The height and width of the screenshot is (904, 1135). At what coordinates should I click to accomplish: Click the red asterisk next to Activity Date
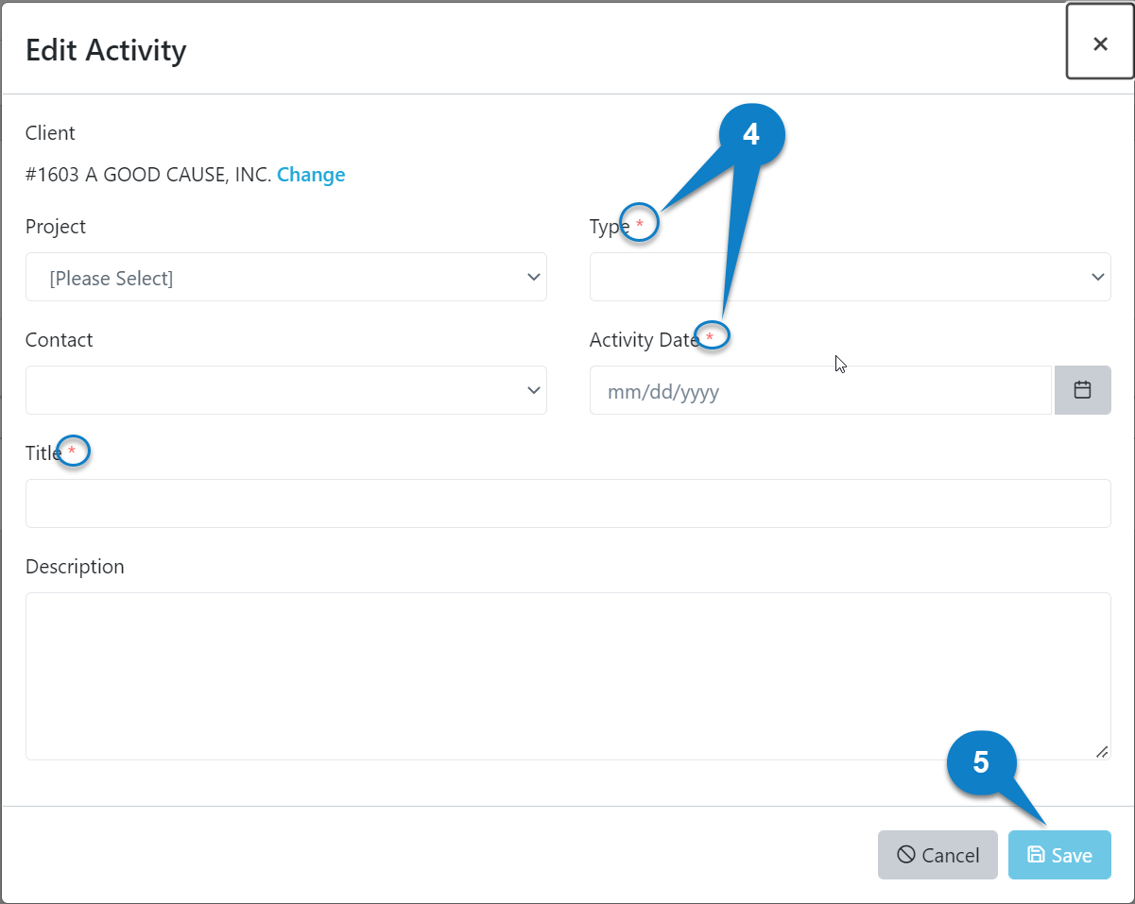712,335
